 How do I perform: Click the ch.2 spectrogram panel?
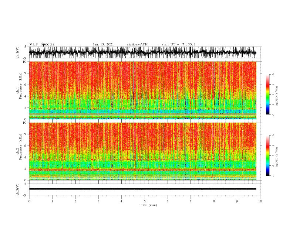click(142, 151)
